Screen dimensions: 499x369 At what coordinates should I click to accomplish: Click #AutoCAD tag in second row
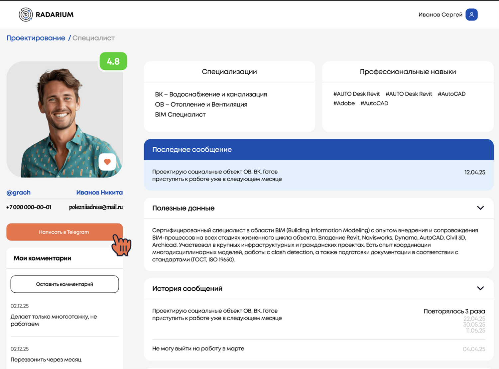click(374, 103)
